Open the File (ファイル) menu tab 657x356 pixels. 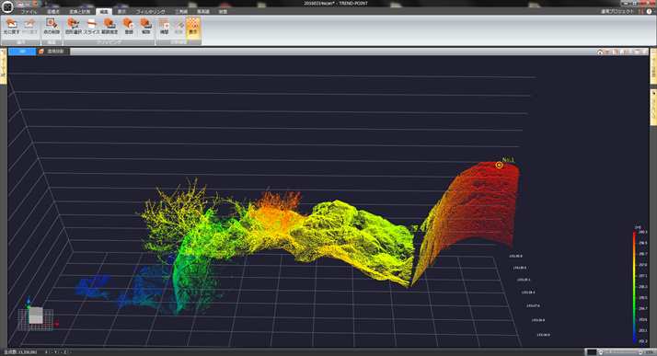[29, 12]
